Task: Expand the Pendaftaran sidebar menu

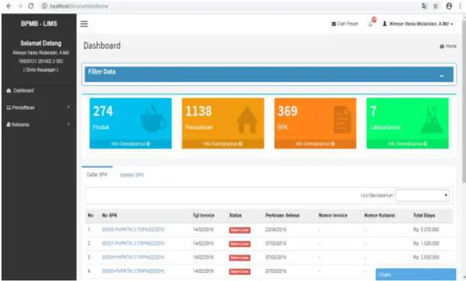Action: pyautogui.click(x=39, y=107)
